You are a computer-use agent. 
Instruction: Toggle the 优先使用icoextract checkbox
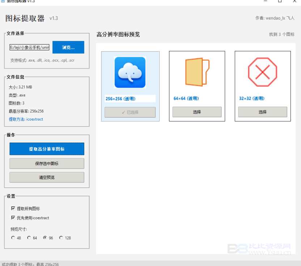(x=13, y=218)
